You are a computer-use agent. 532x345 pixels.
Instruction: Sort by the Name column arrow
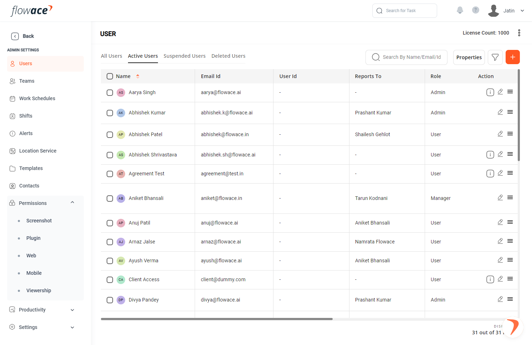click(138, 76)
